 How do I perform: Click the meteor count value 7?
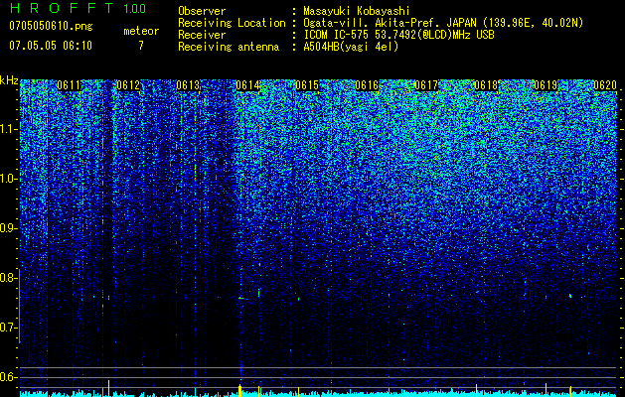141,46
